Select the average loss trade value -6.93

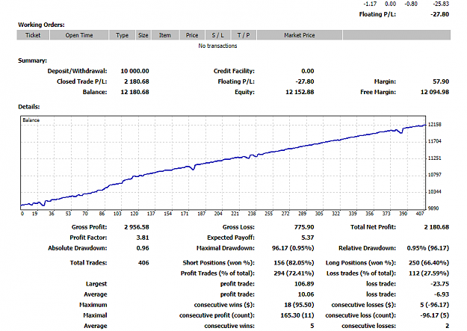tap(442, 294)
